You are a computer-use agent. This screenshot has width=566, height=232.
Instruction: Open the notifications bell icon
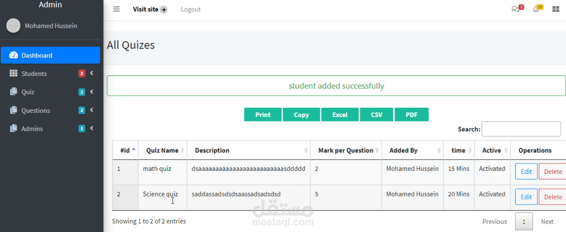pos(536,9)
